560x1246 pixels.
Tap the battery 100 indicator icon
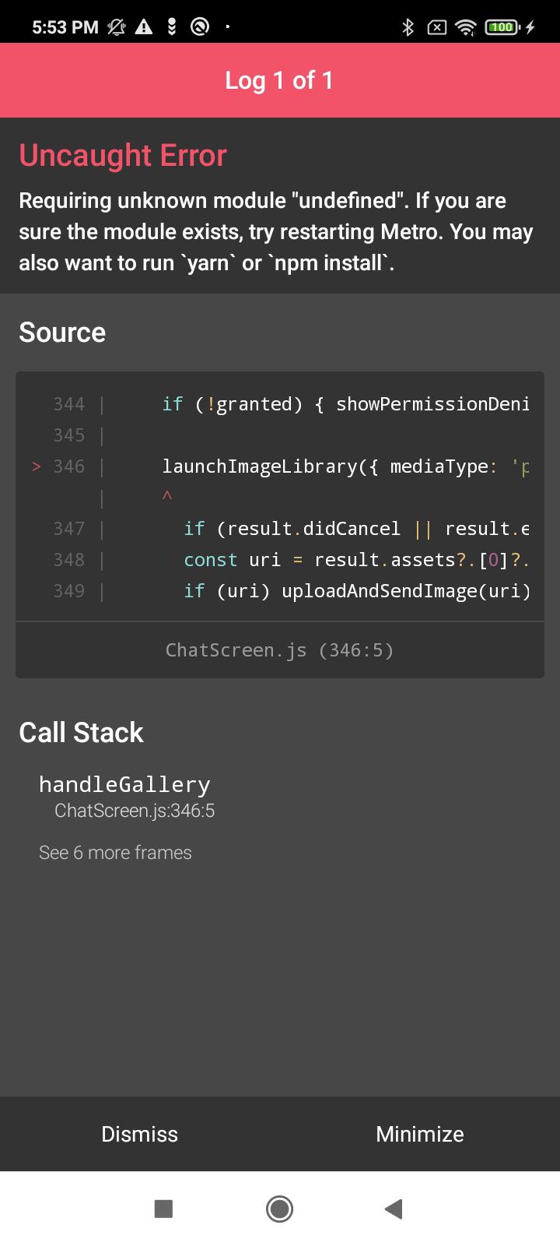502,27
